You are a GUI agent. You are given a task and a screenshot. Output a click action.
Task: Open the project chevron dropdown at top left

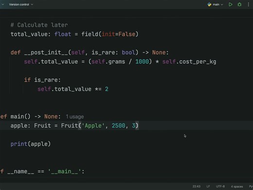tap(3, 4)
